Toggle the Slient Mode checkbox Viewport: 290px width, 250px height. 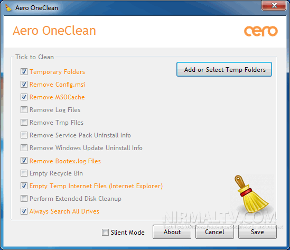106,232
